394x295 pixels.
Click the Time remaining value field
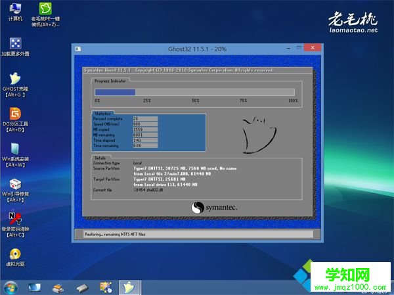pos(145,146)
